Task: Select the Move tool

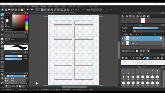Action: coord(2,34)
